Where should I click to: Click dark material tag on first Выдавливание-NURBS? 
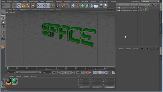coord(146,8)
